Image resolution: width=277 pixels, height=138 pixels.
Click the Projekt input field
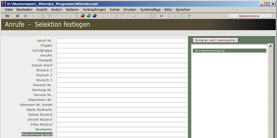pos(122,46)
